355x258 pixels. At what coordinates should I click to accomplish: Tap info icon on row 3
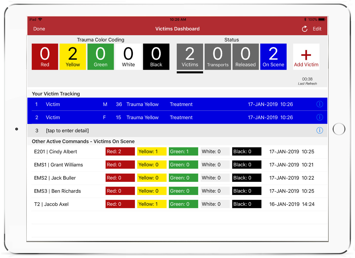coord(319,131)
